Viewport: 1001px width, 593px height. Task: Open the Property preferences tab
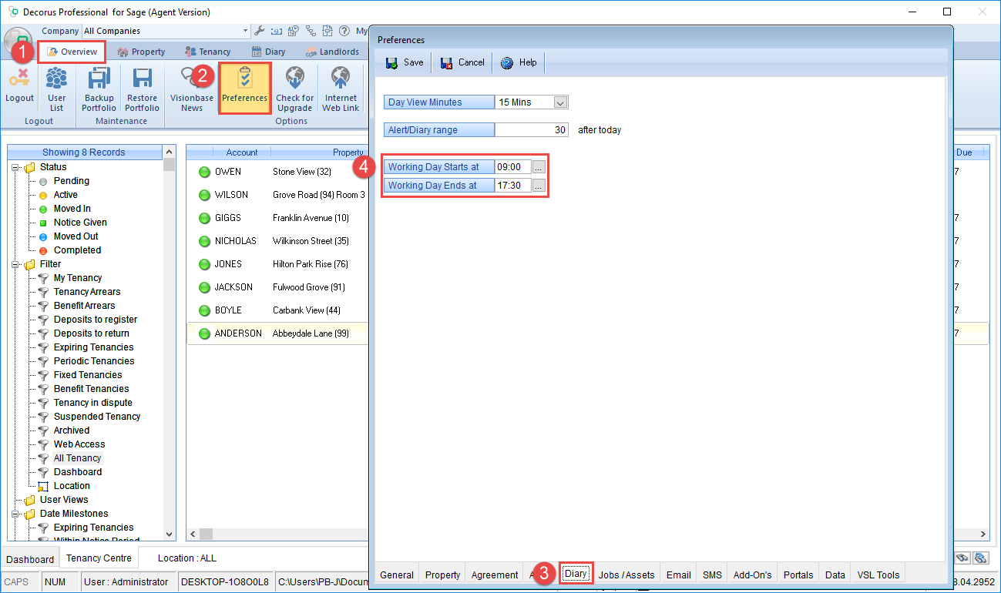pos(442,575)
